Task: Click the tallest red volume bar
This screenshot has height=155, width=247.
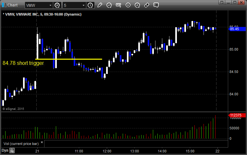Action: 215,127
